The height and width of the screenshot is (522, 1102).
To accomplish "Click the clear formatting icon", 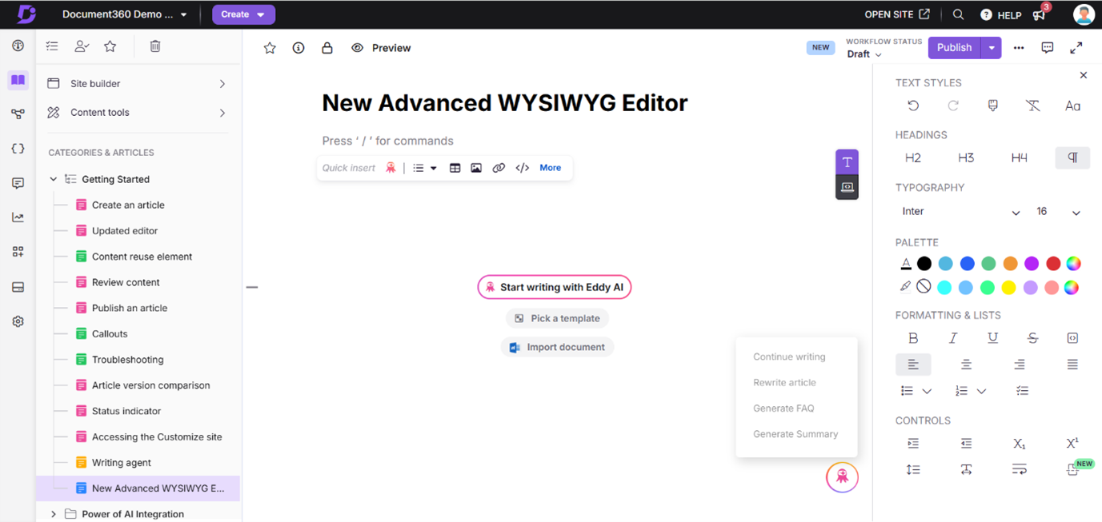I will point(1033,106).
